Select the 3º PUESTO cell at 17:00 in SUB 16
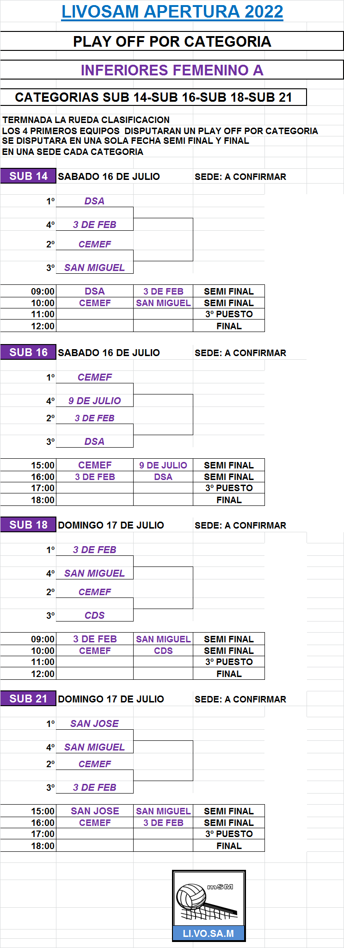344x948 pixels. click(229, 488)
